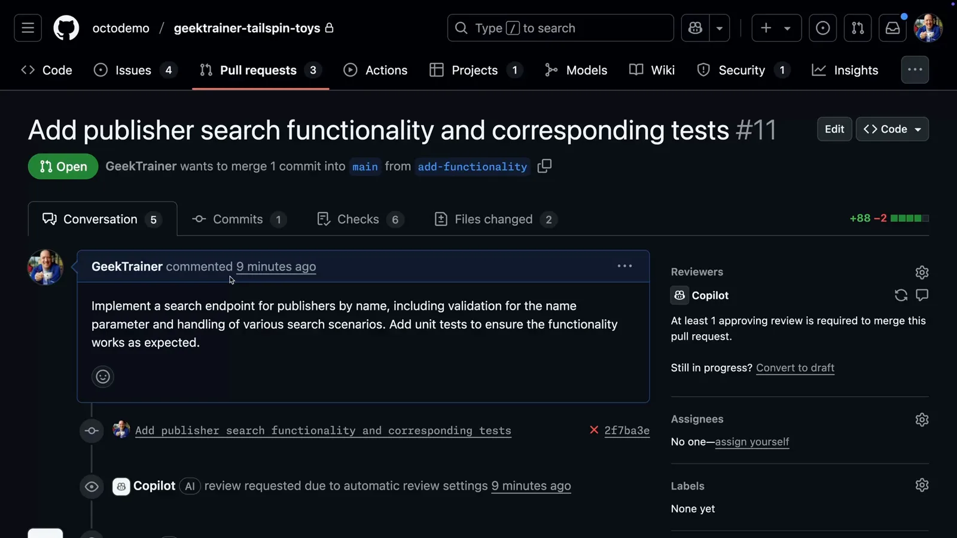Open commit 2f7ba3e
Viewport: 957px width, 538px height.
tap(627, 430)
